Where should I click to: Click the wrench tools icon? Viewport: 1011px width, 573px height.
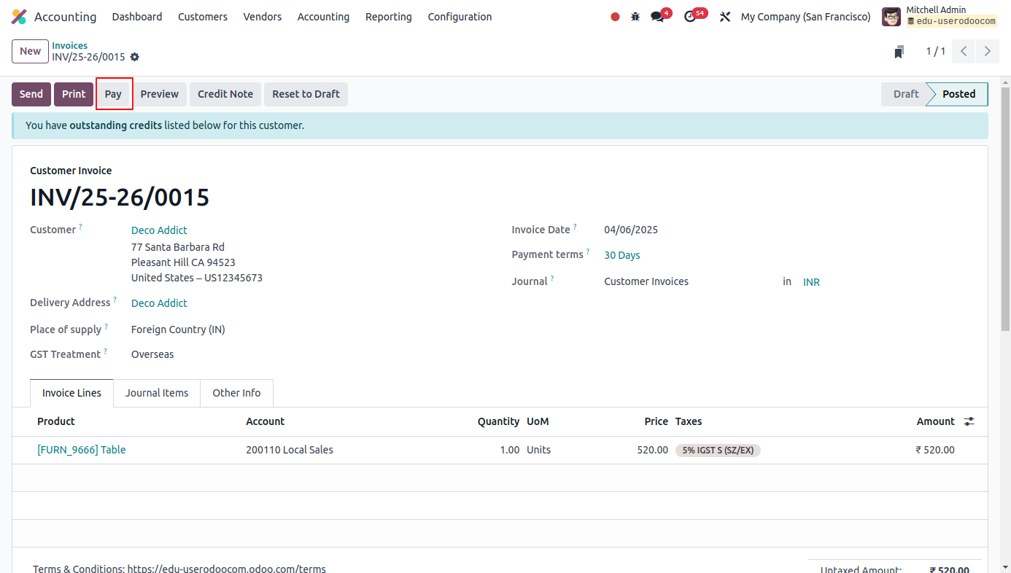coord(724,17)
